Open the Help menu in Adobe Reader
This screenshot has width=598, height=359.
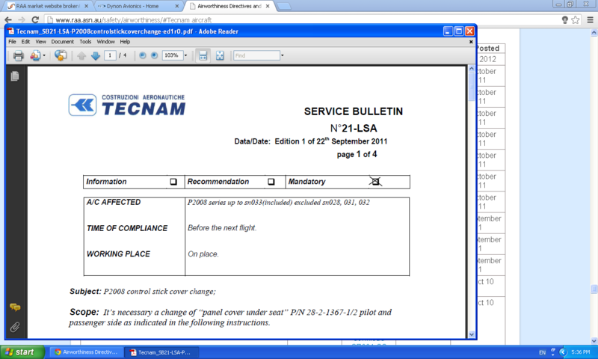(x=125, y=42)
